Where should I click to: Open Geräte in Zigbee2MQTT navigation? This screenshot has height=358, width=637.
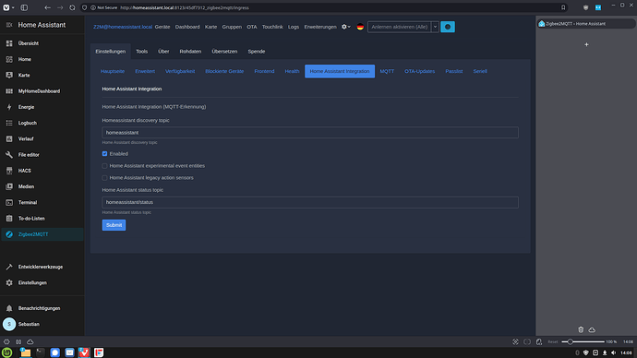(162, 27)
